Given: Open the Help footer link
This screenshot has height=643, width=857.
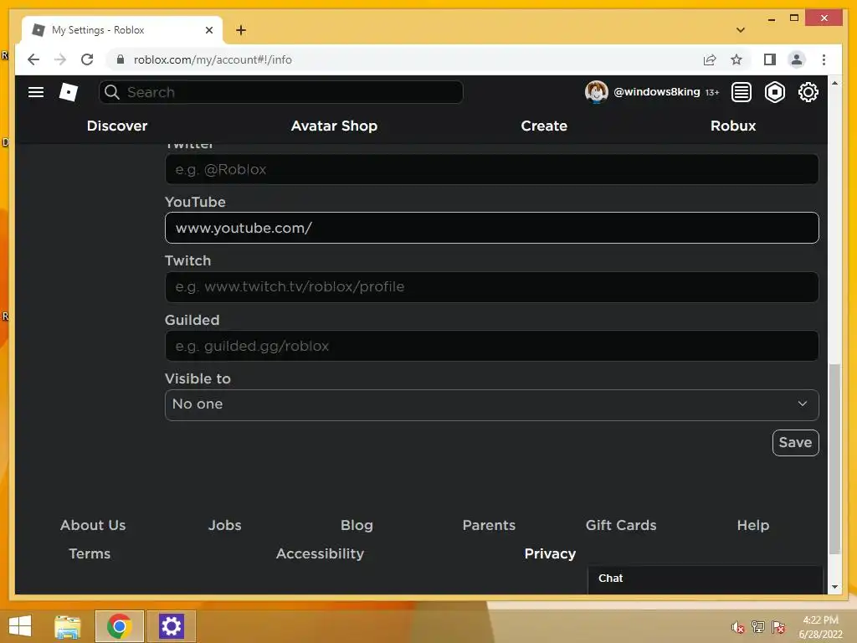Looking at the screenshot, I should (752, 525).
